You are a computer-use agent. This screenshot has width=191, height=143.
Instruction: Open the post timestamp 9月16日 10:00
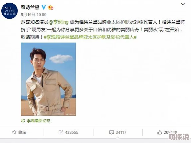pyautogui.click(x=34, y=15)
